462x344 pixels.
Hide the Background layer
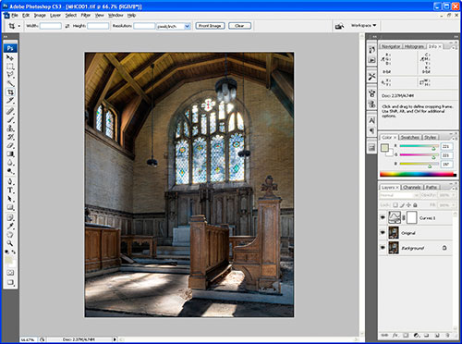point(383,248)
